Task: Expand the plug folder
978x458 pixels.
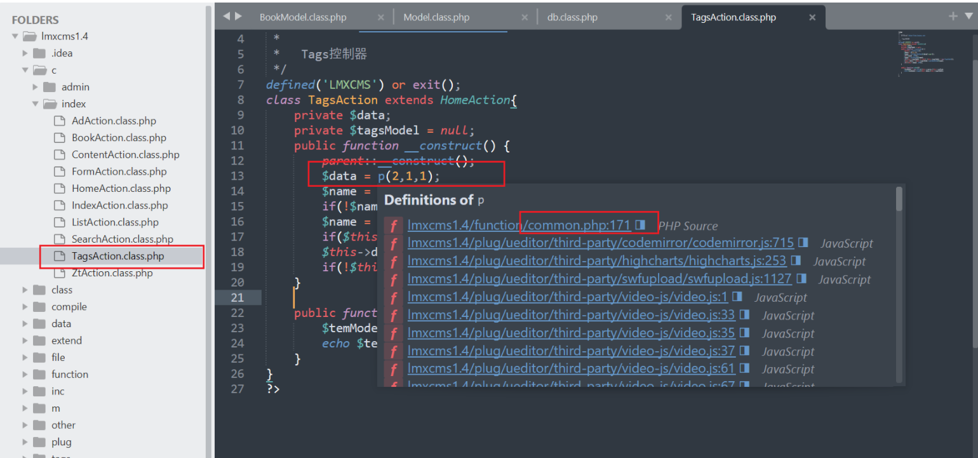Action: coord(25,442)
